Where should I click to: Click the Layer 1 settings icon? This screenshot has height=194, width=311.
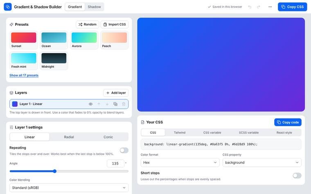tap(11, 127)
